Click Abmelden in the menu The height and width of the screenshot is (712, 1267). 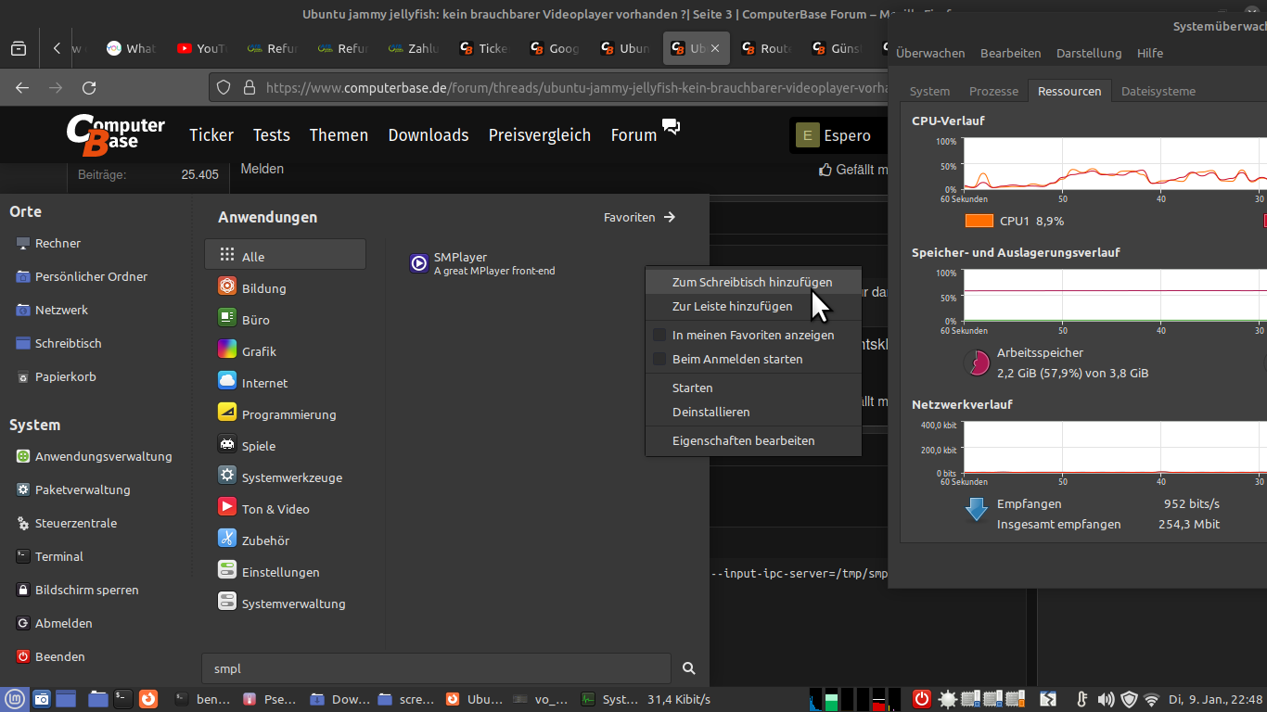coord(54,623)
